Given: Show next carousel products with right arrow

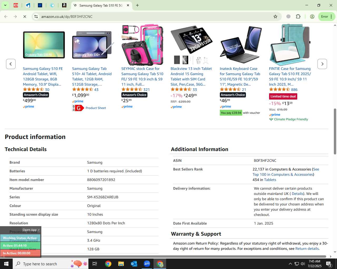Looking at the screenshot, I should point(322,64).
